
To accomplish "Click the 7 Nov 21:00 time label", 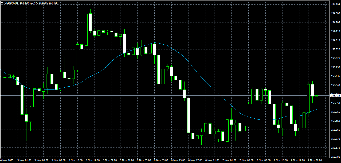I will 315,160.
